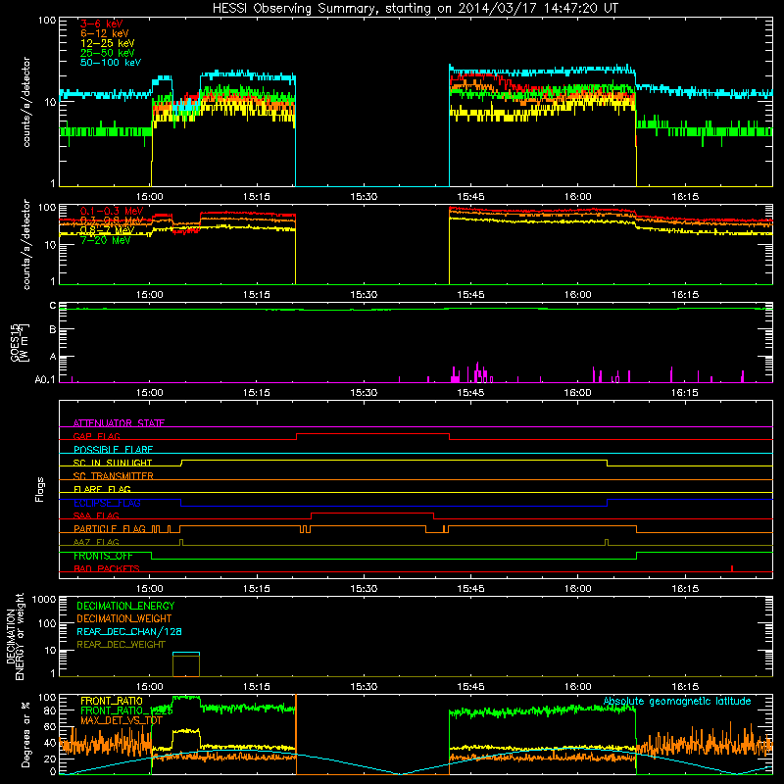Click the AAZ_FLAG label
The width and height of the screenshot is (784, 784).
[x=96, y=542]
